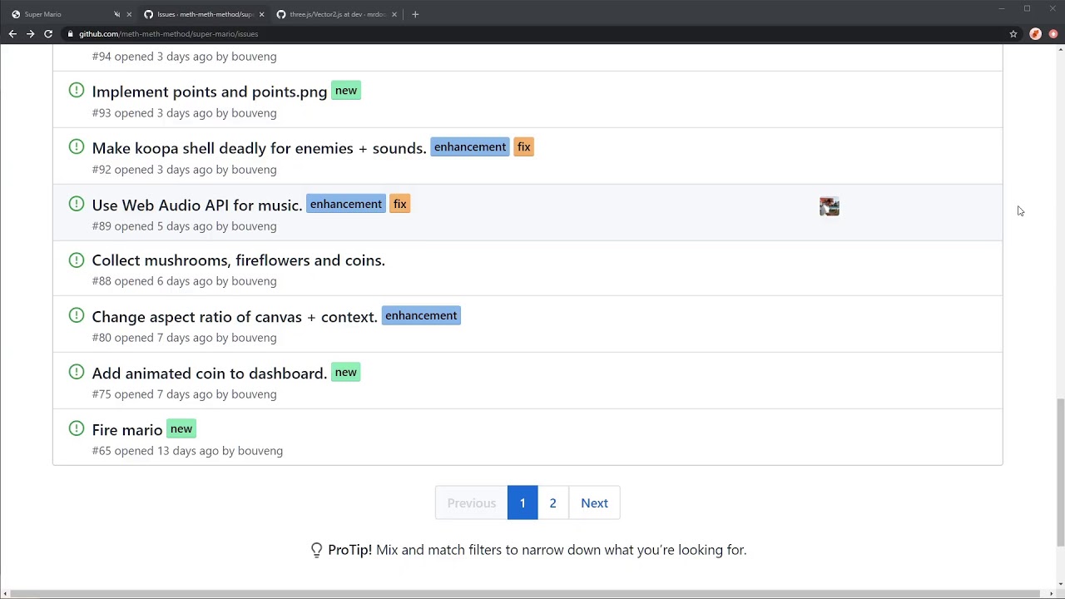Click open-issue icon for Change aspect ratio issue
Image resolution: width=1065 pixels, height=599 pixels.
tap(77, 315)
